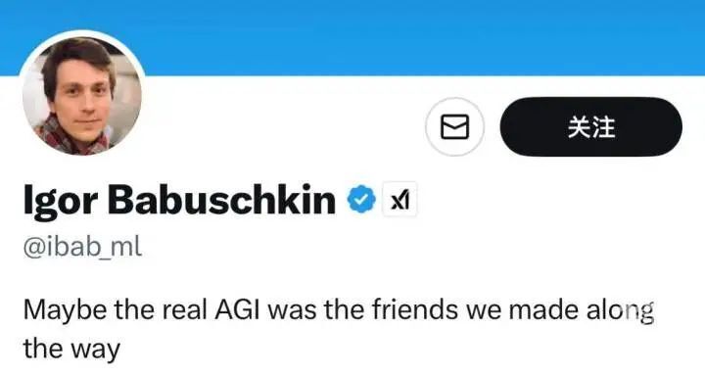Send a direct message via mail icon
The image size is (705, 376).
[x=454, y=127]
